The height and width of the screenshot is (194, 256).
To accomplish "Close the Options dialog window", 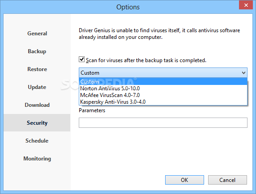I will 246,5.
